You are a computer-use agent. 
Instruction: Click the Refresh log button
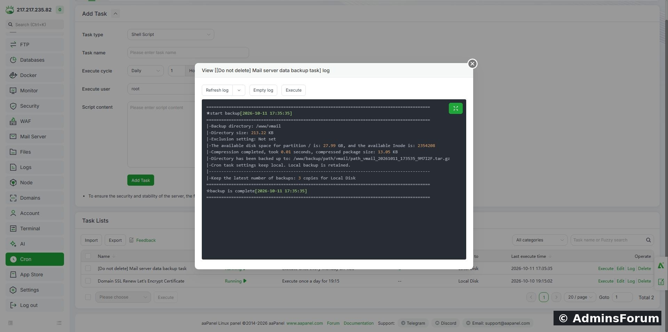point(217,90)
